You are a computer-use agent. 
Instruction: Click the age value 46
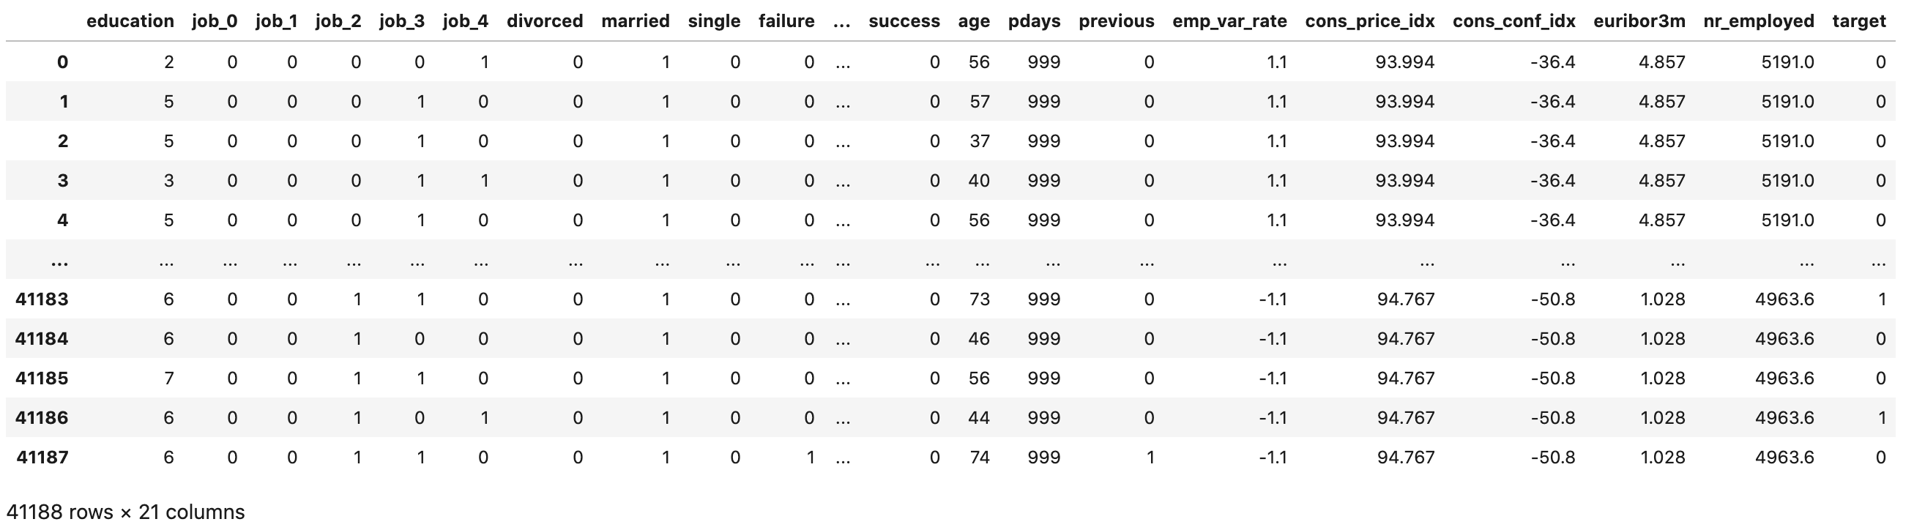pyautogui.click(x=979, y=338)
